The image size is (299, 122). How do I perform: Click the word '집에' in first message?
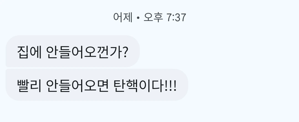[x=29, y=52]
